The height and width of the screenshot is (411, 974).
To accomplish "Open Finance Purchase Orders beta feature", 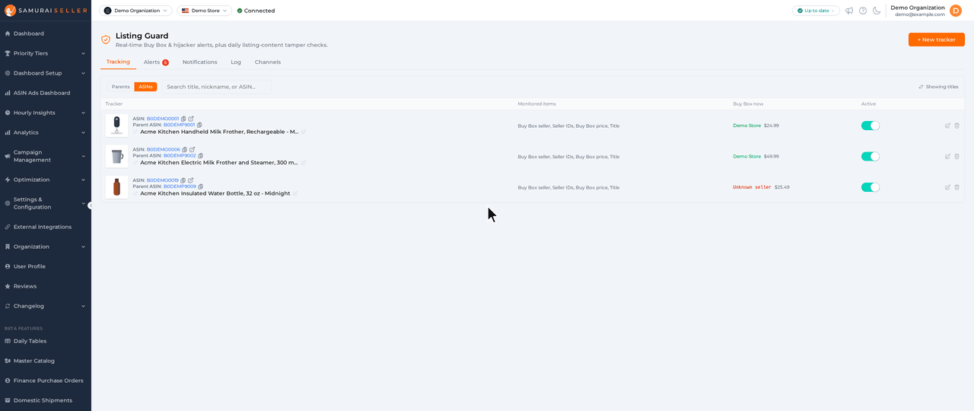I will click(x=46, y=381).
